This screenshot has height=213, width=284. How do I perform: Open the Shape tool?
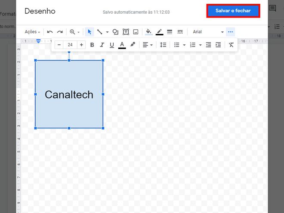point(115,32)
